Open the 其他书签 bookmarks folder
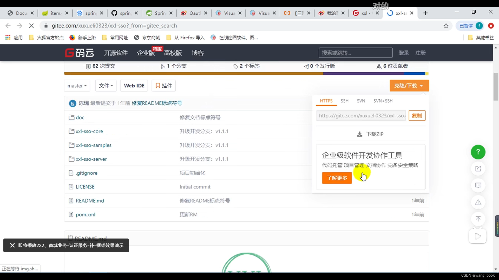Screen dimensions: 499x280 coord(481,38)
